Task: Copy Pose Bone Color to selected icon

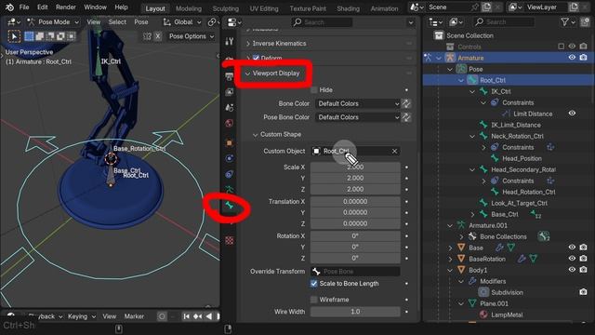Action: click(406, 117)
